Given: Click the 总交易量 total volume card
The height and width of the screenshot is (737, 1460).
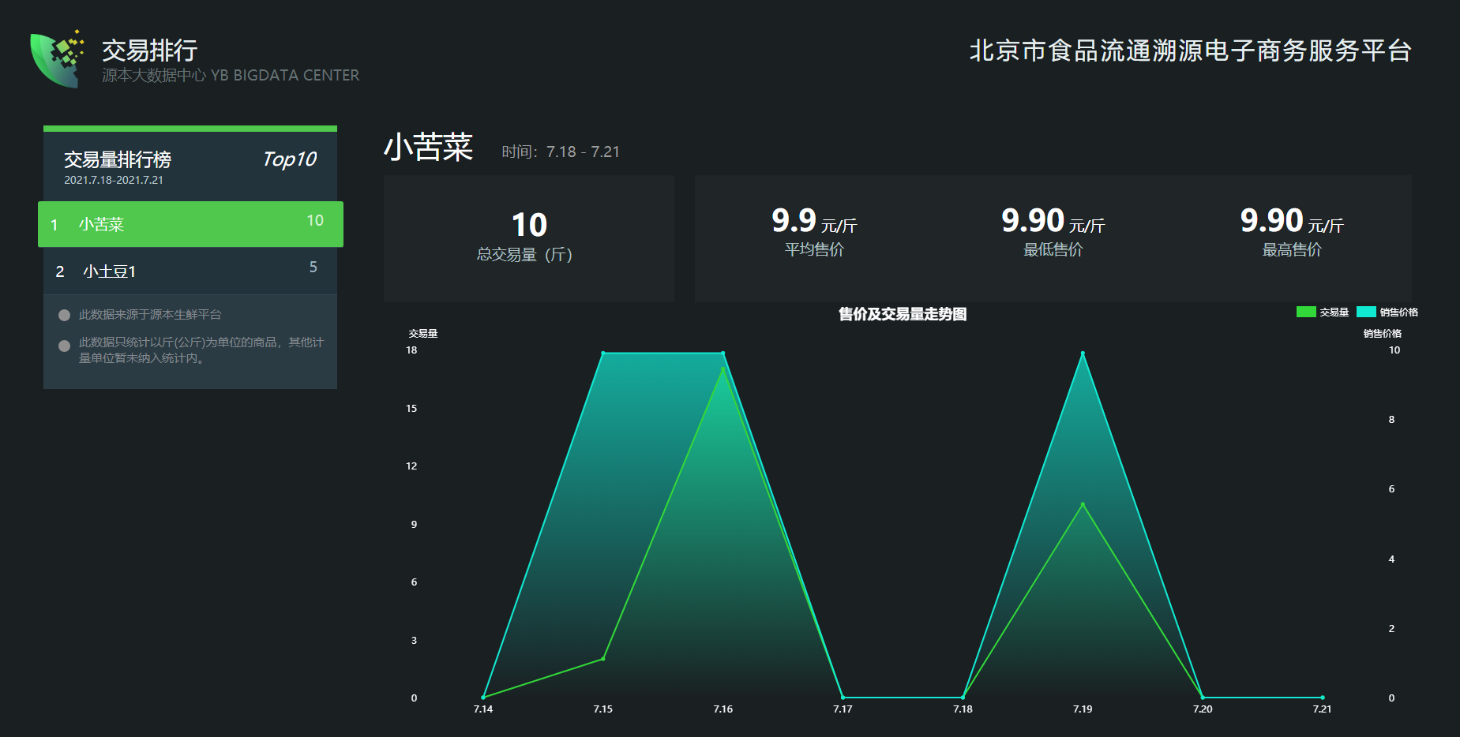Looking at the screenshot, I should pos(528,238).
